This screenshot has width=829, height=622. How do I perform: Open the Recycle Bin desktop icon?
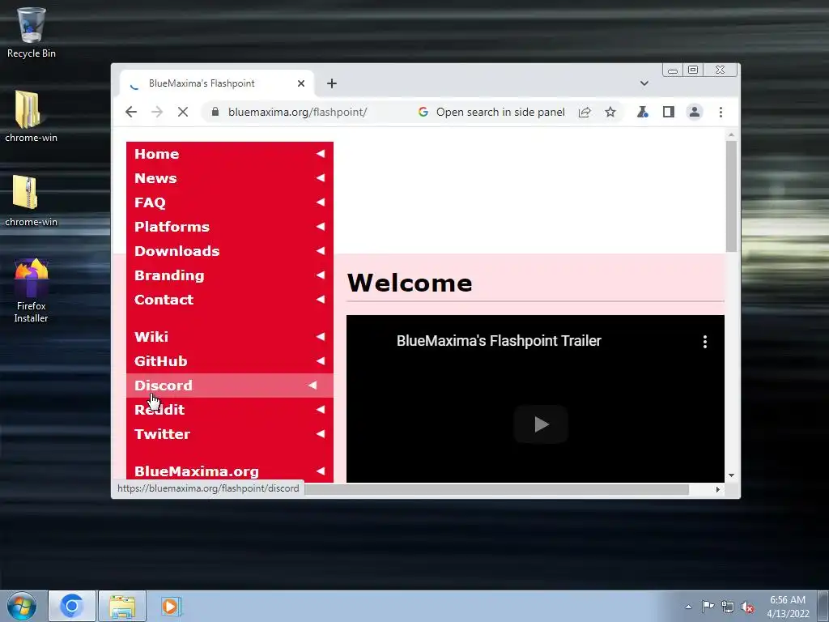coord(31,32)
